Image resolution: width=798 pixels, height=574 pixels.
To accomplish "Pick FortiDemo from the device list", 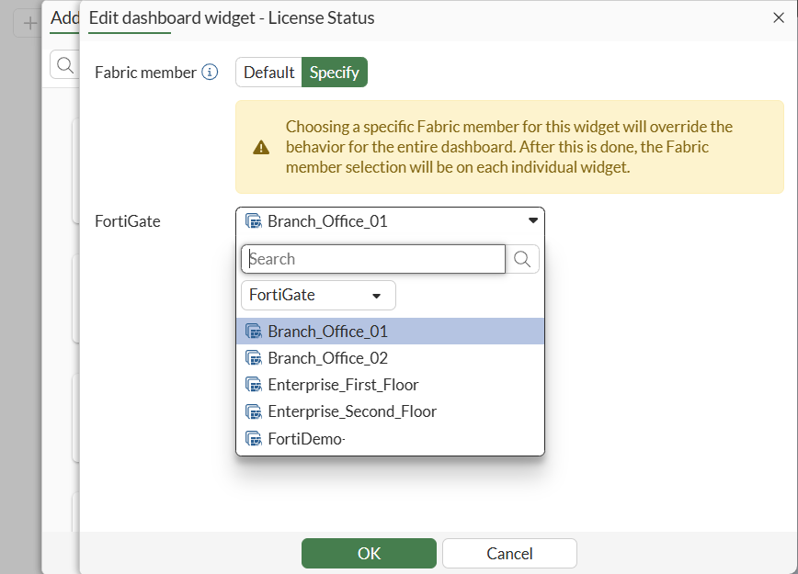I will 306,438.
